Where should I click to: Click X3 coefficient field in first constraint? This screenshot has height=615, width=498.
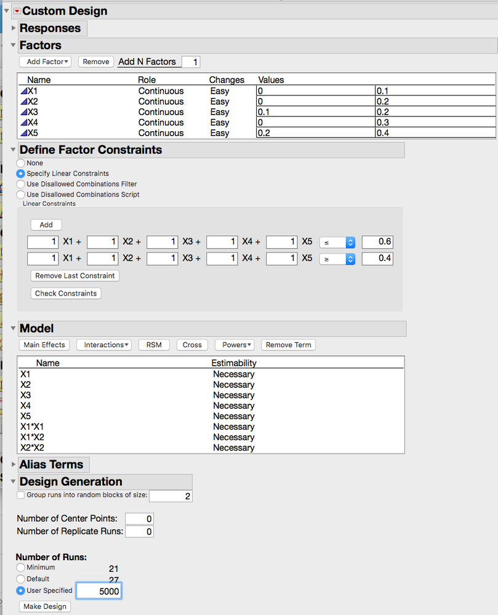tap(163, 242)
